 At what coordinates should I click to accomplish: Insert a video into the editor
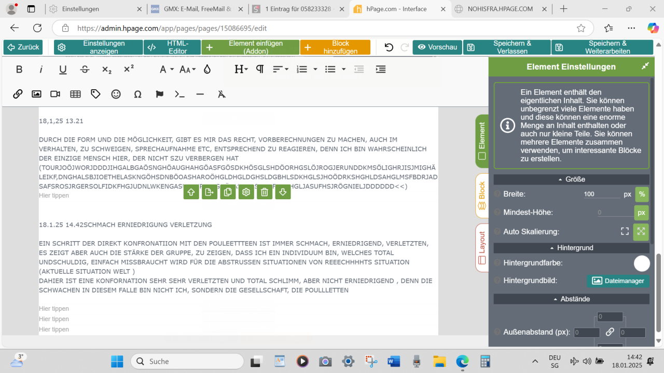click(56, 94)
